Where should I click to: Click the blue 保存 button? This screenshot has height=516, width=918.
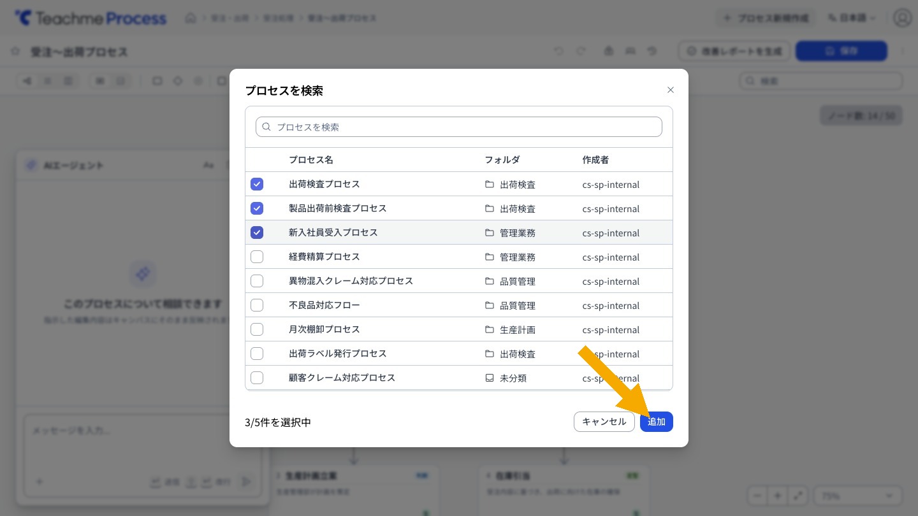pyautogui.click(x=841, y=51)
